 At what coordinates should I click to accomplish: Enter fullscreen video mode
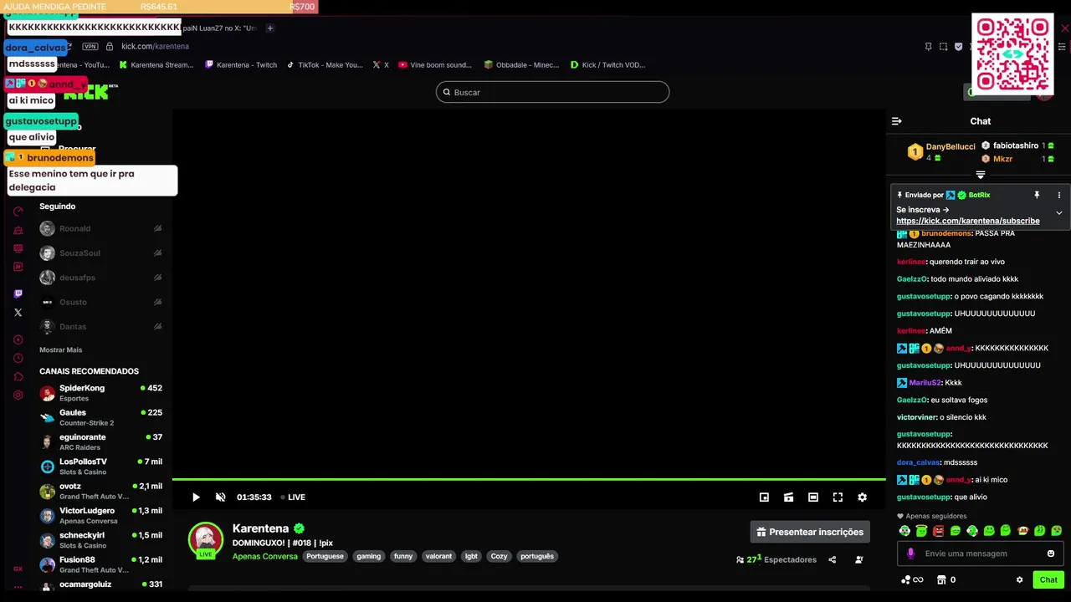pos(838,497)
